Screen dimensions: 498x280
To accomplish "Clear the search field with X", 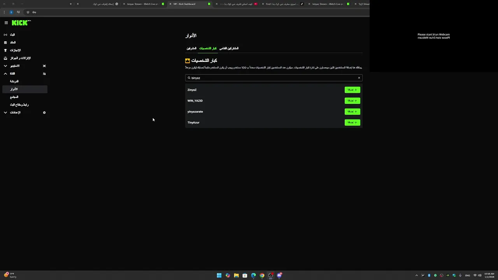I will [x=359, y=78].
